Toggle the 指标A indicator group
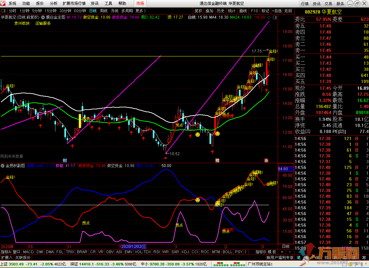 (6, 252)
